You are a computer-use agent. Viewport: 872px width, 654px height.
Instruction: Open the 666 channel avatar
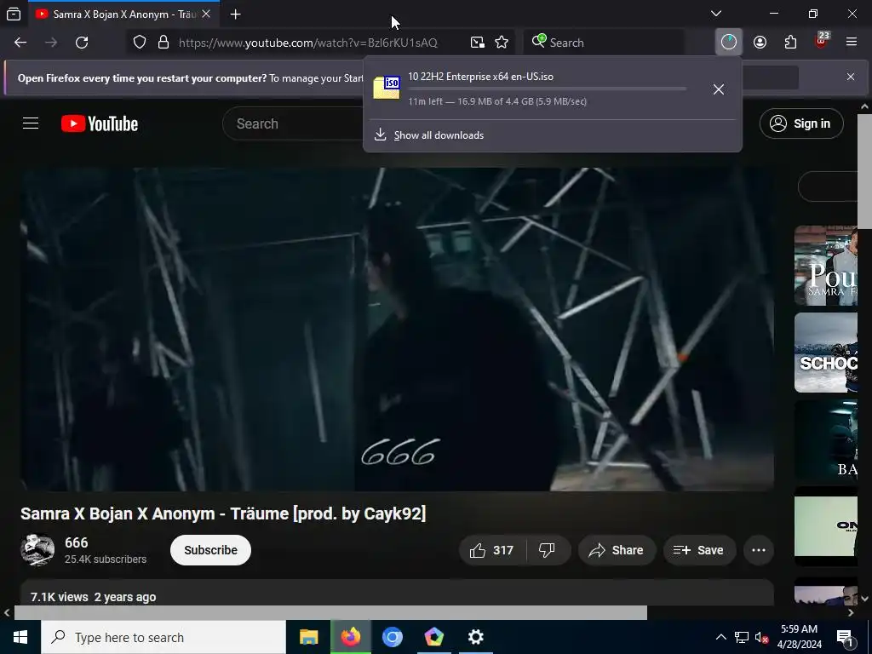pos(37,549)
